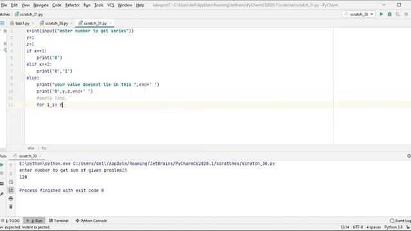
Task: Close the scratch_30.py tab
Action: 71,23
